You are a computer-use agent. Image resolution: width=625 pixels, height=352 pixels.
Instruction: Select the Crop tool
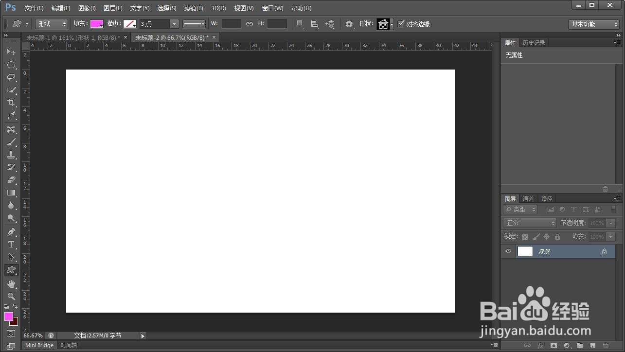coord(11,103)
